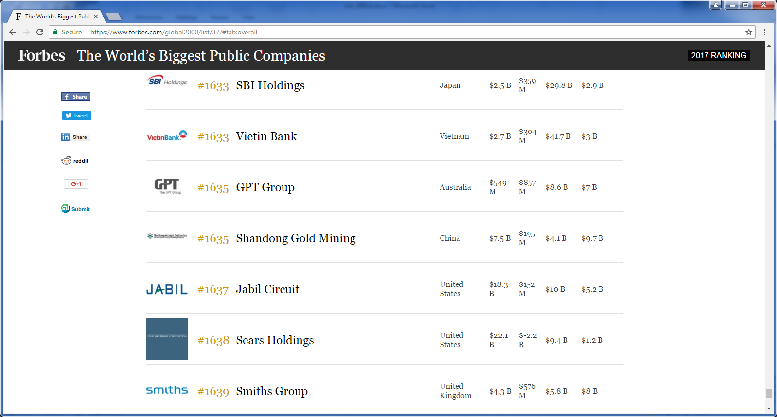This screenshot has height=417, width=777.
Task: Close the World's Biggest Public tab
Action: point(96,17)
